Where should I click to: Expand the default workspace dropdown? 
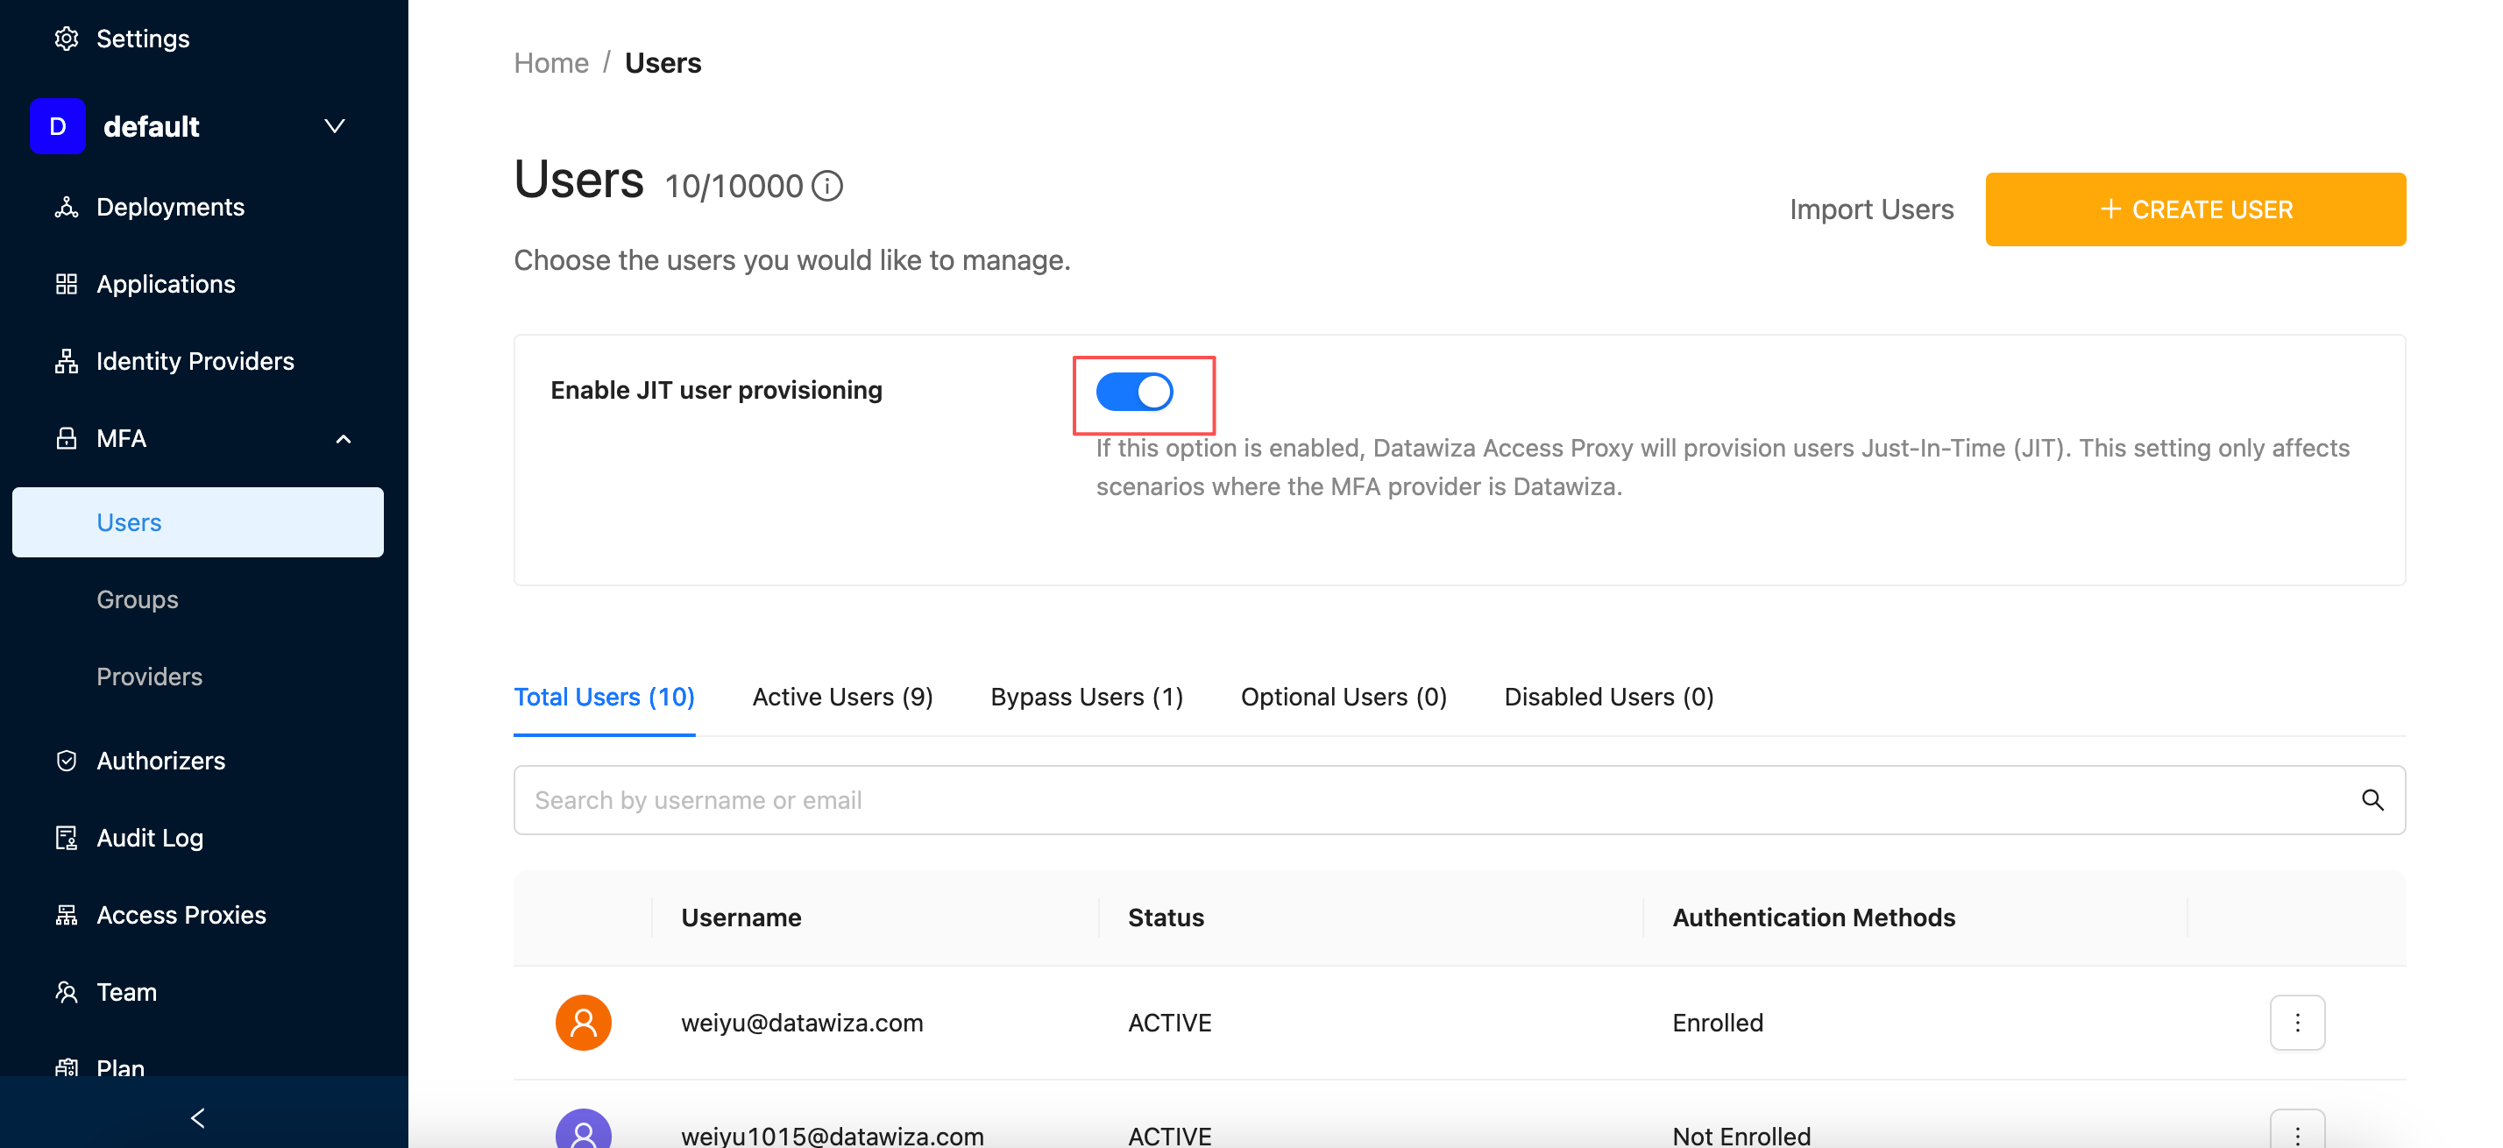pos(333,126)
